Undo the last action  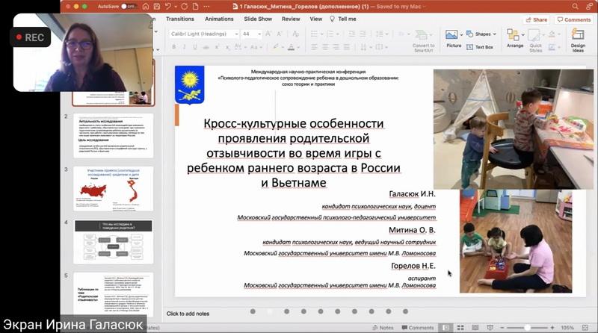[x=168, y=7]
